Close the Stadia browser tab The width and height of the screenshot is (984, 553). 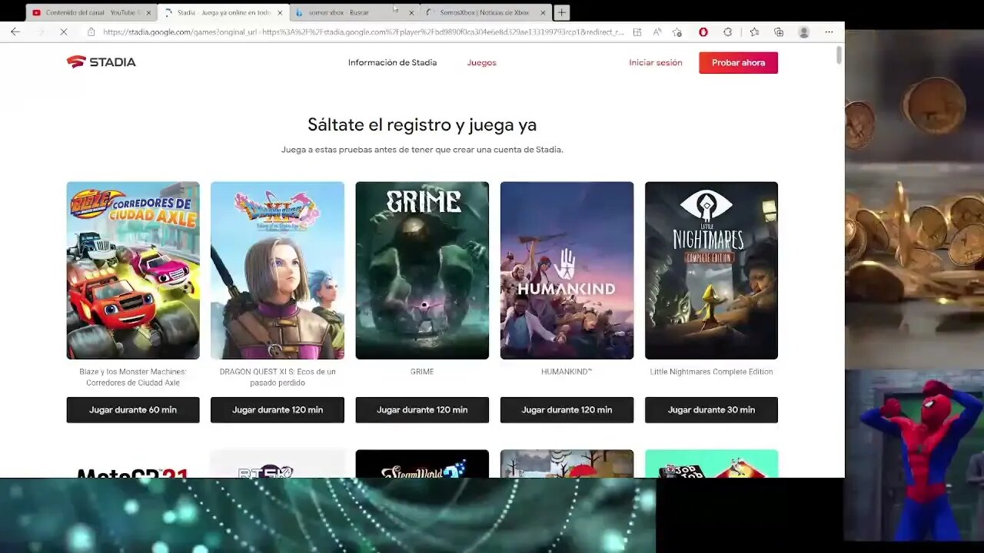coord(280,13)
